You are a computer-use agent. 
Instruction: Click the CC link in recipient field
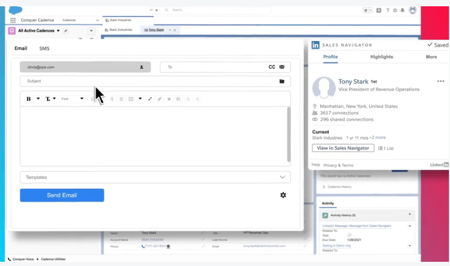pos(272,67)
